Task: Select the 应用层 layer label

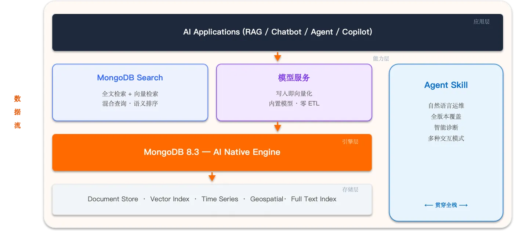Action: click(481, 22)
